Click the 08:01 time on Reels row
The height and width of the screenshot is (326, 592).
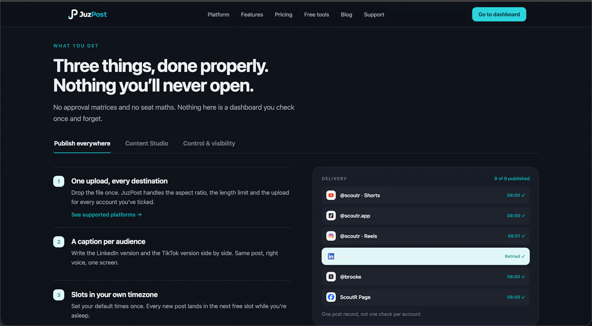(516, 236)
